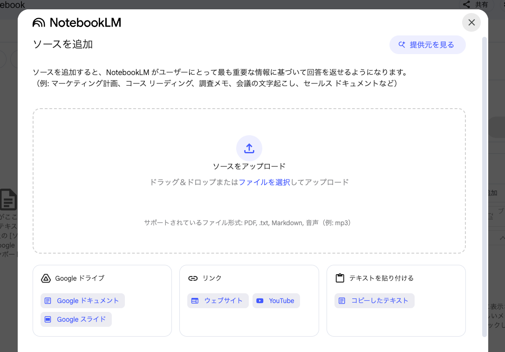Click the Google ドライブ card label
Screen dimensions: 505x352
click(80, 278)
